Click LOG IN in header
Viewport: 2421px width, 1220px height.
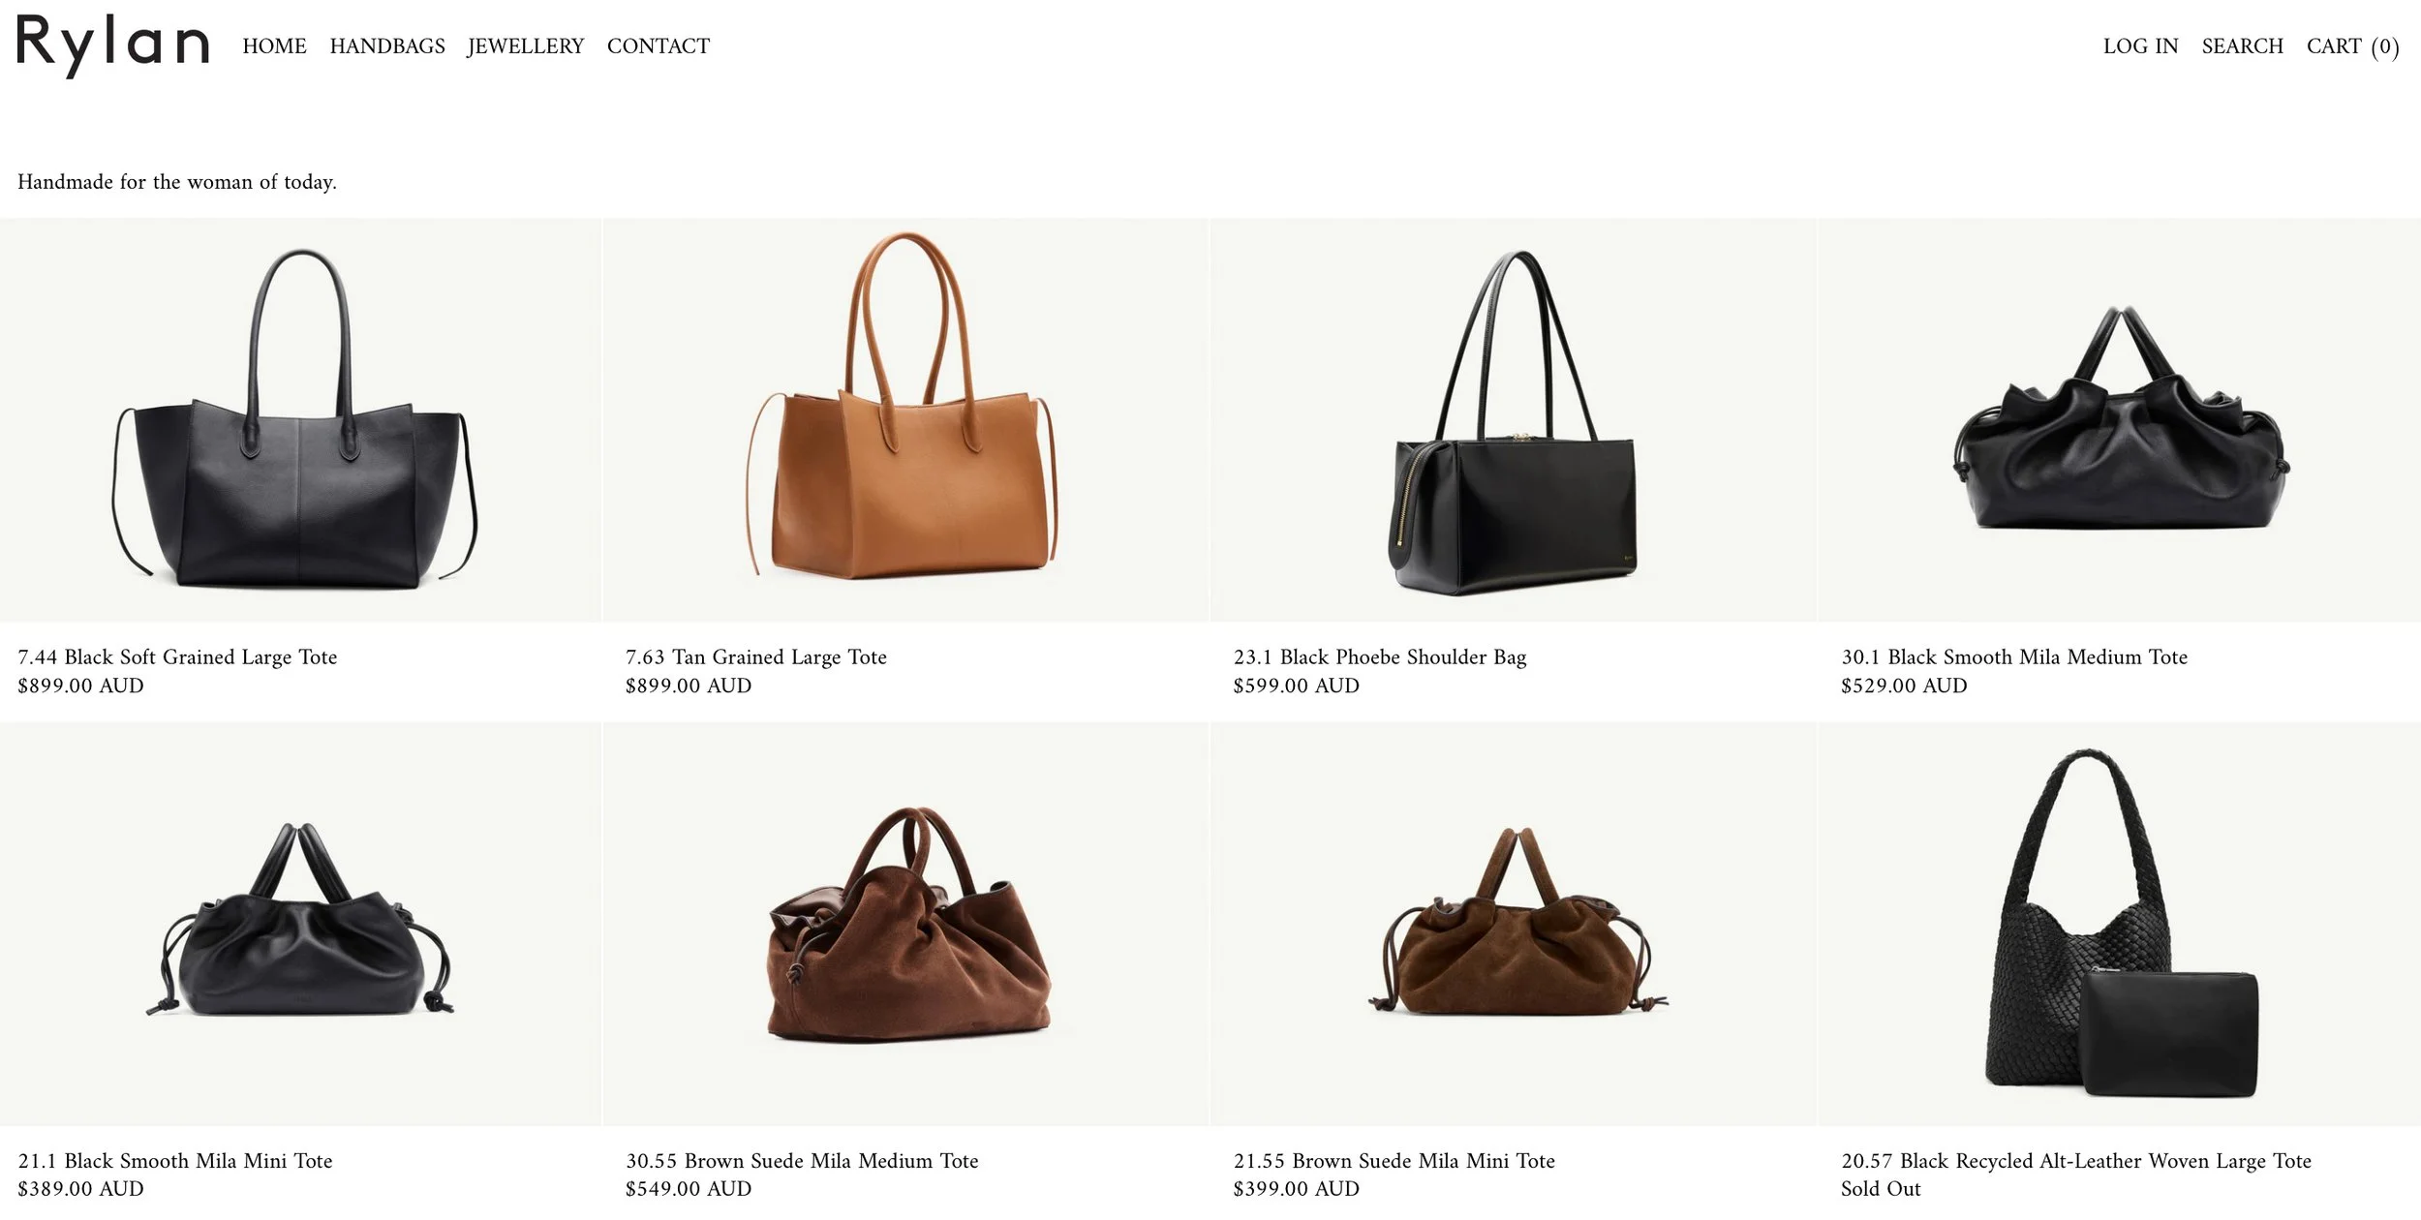pos(2140,46)
